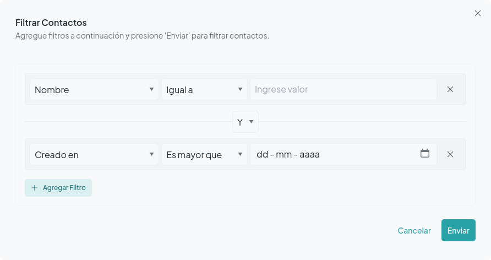The height and width of the screenshot is (260, 491).
Task: Select the aaaa year segment
Action: [x=309, y=154]
